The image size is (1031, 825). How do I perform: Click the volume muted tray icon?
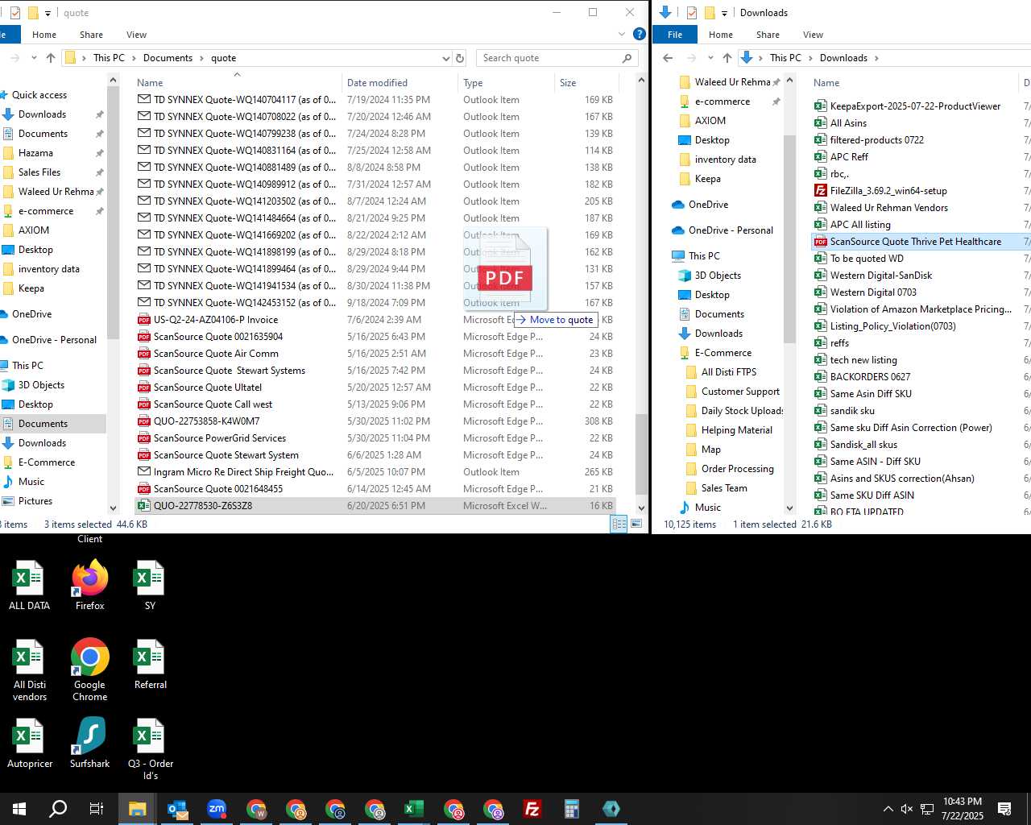[x=907, y=809]
